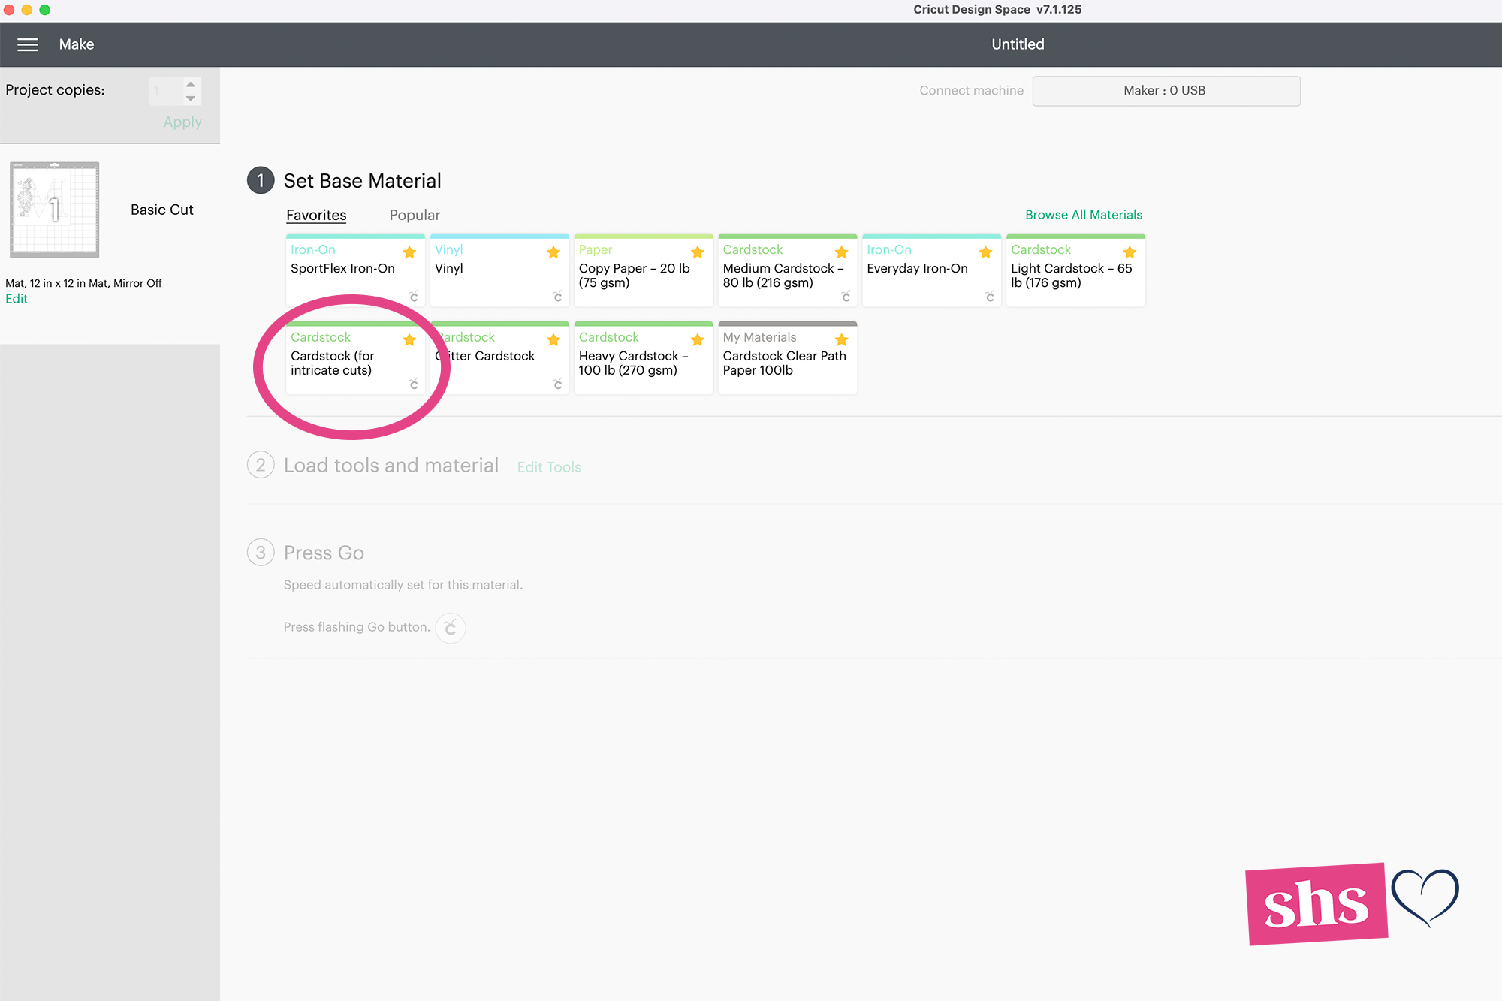
Task: Click Cricut logo on Glitter Cardstock card
Action: (558, 384)
